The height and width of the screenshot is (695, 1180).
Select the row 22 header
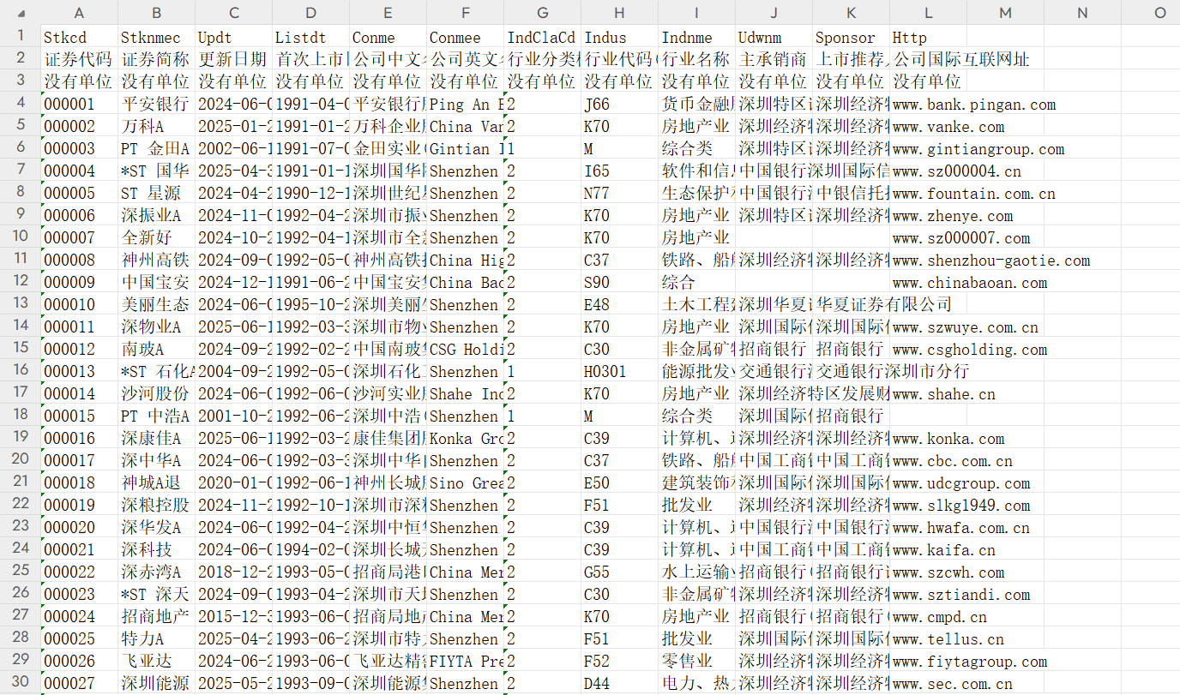pyautogui.click(x=21, y=505)
